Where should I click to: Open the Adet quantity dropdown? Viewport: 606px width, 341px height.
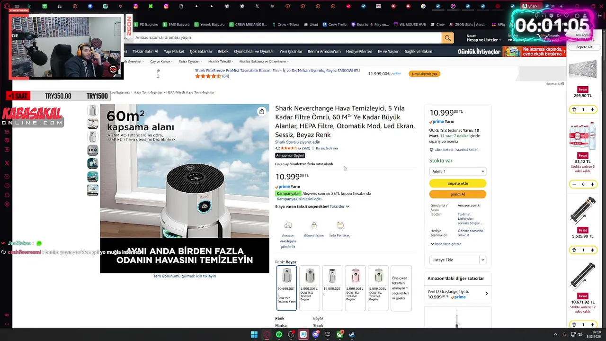pyautogui.click(x=457, y=171)
